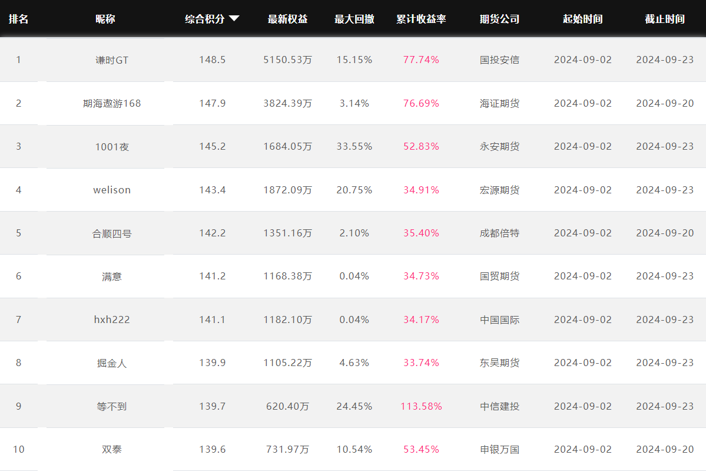The width and height of the screenshot is (706, 471).
Task: Click the 最大回撤 column header
Action: pos(354,19)
